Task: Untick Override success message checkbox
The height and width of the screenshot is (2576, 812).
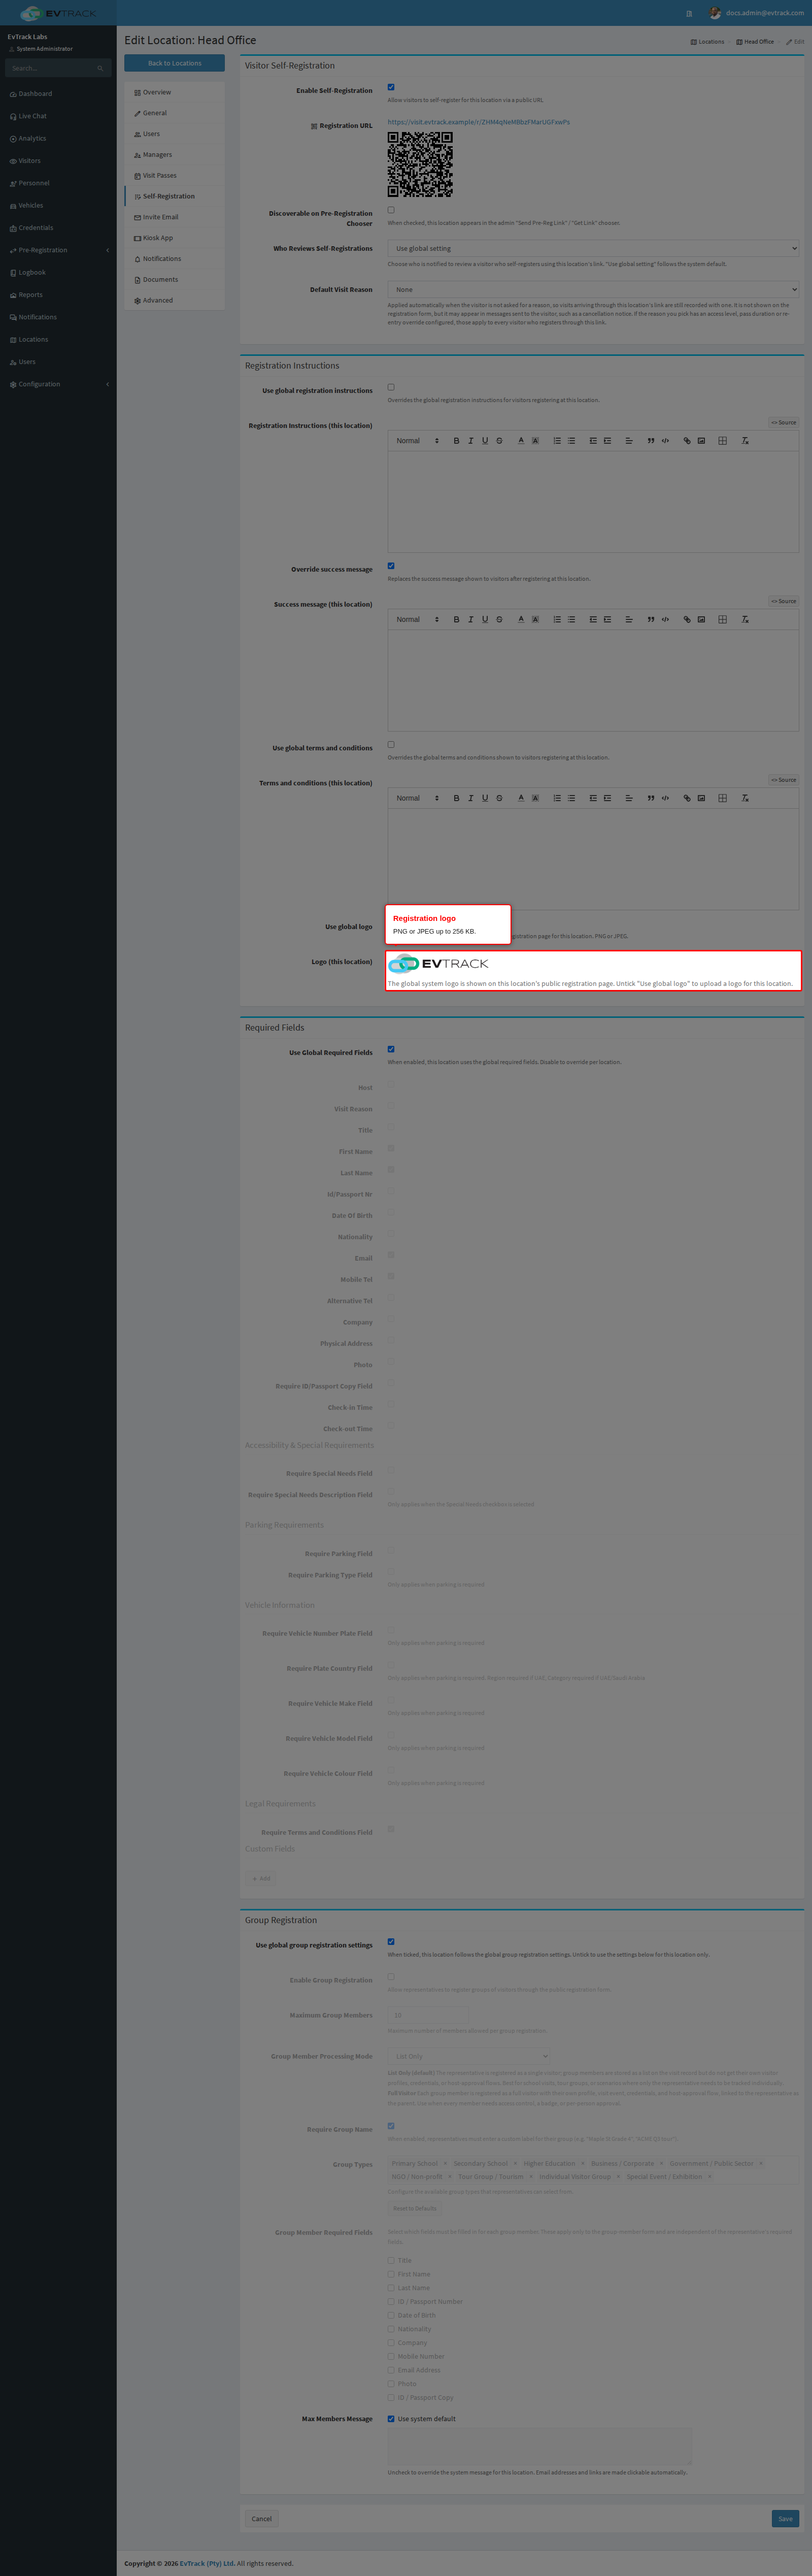Action: pos(391,566)
